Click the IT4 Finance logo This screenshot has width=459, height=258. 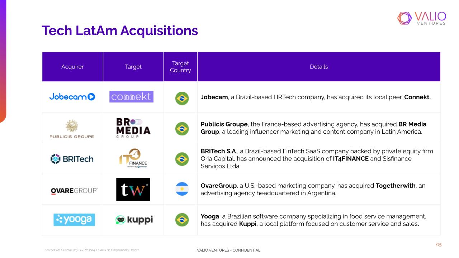[133, 158]
